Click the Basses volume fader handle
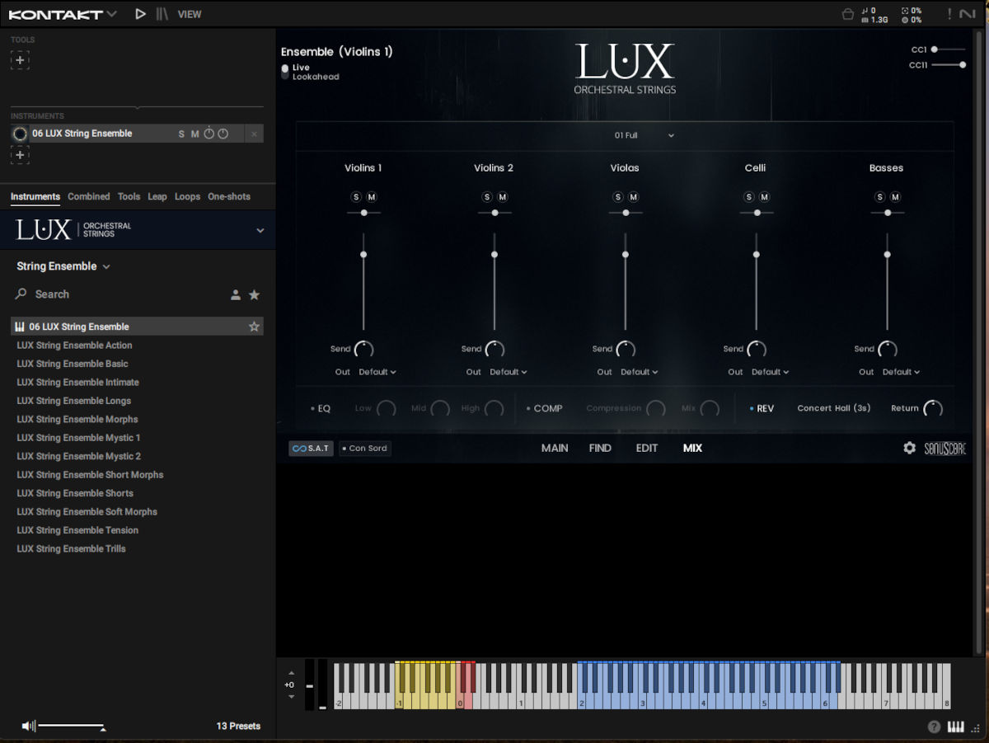 tap(887, 254)
